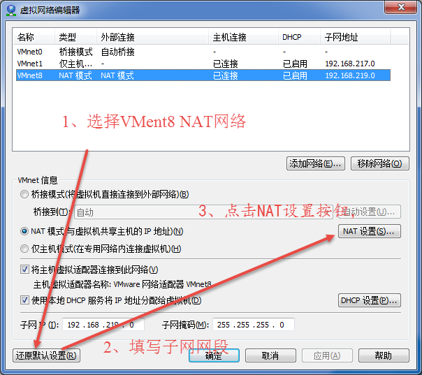Choose the 仅主机模式 radio button

coord(25,249)
